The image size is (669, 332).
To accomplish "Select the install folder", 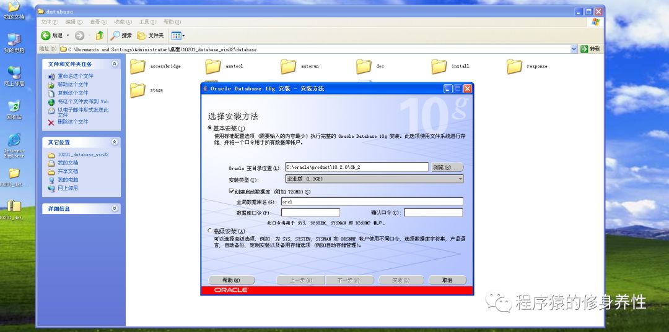I will tap(450, 66).
